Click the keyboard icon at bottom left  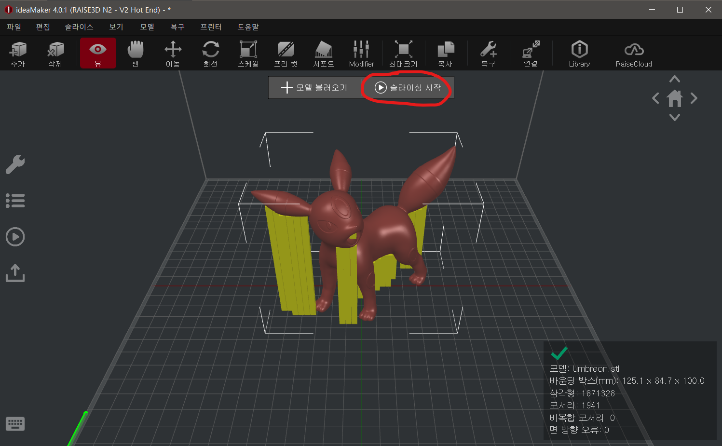pyautogui.click(x=15, y=424)
